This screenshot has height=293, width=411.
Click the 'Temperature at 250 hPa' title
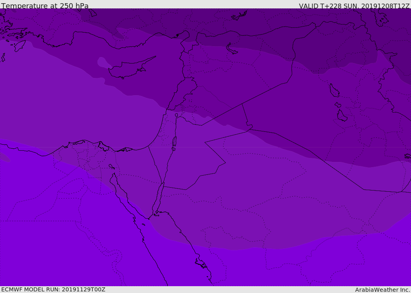pyautogui.click(x=45, y=6)
